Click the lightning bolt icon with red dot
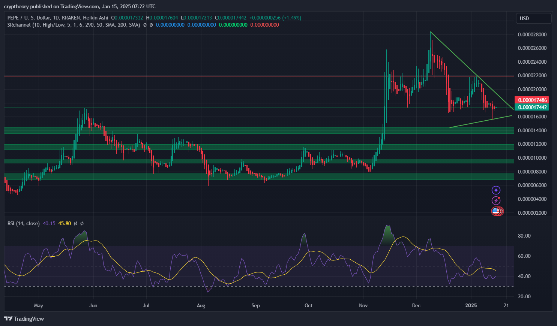Screen dimensions: 557x326 [496, 200]
